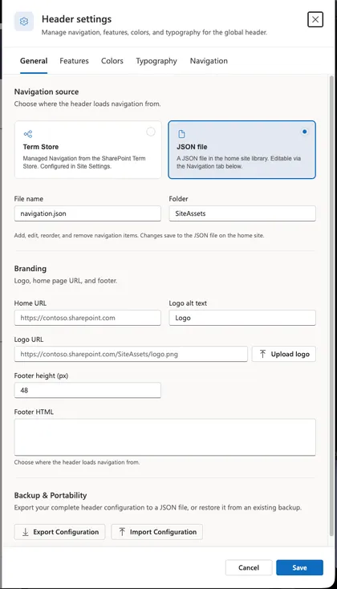Click Export Configuration button
Screen dimensions: 337x589
click(x=59, y=532)
